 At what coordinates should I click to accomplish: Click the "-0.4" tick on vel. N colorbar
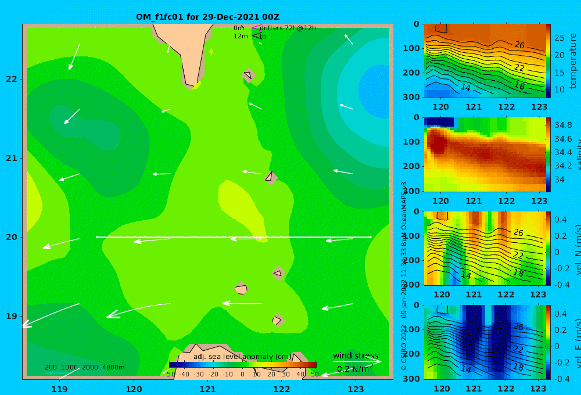point(562,284)
